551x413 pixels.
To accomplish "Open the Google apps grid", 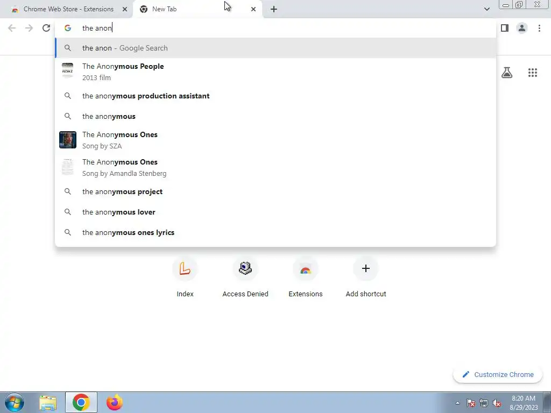I will tap(532, 73).
